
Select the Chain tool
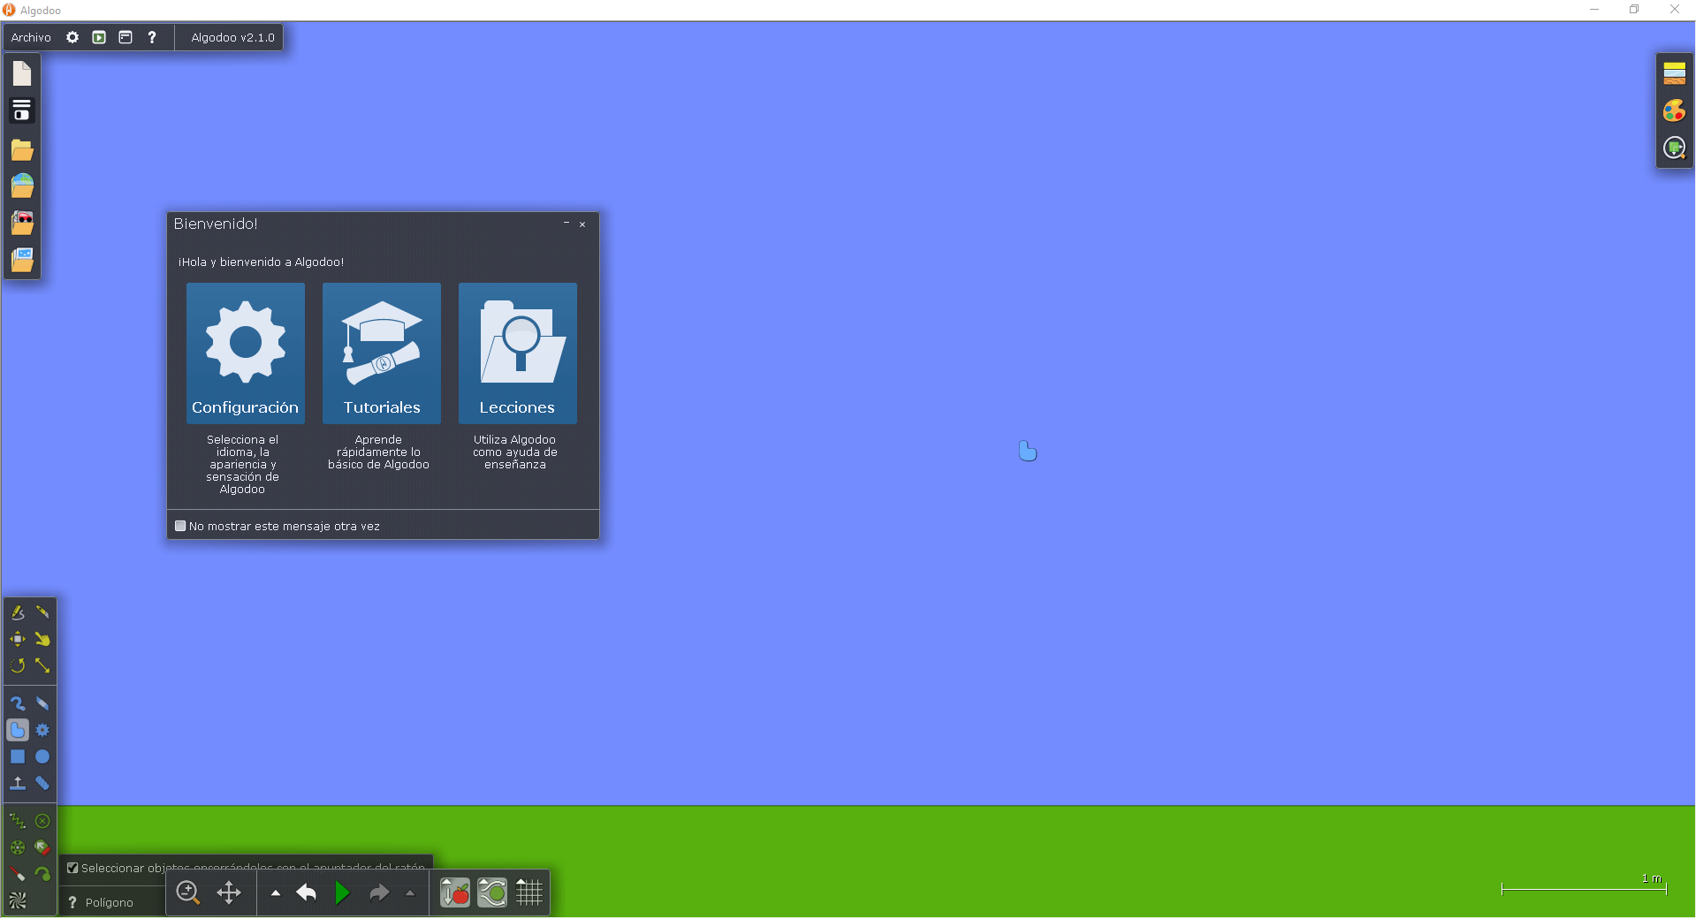tap(42, 783)
